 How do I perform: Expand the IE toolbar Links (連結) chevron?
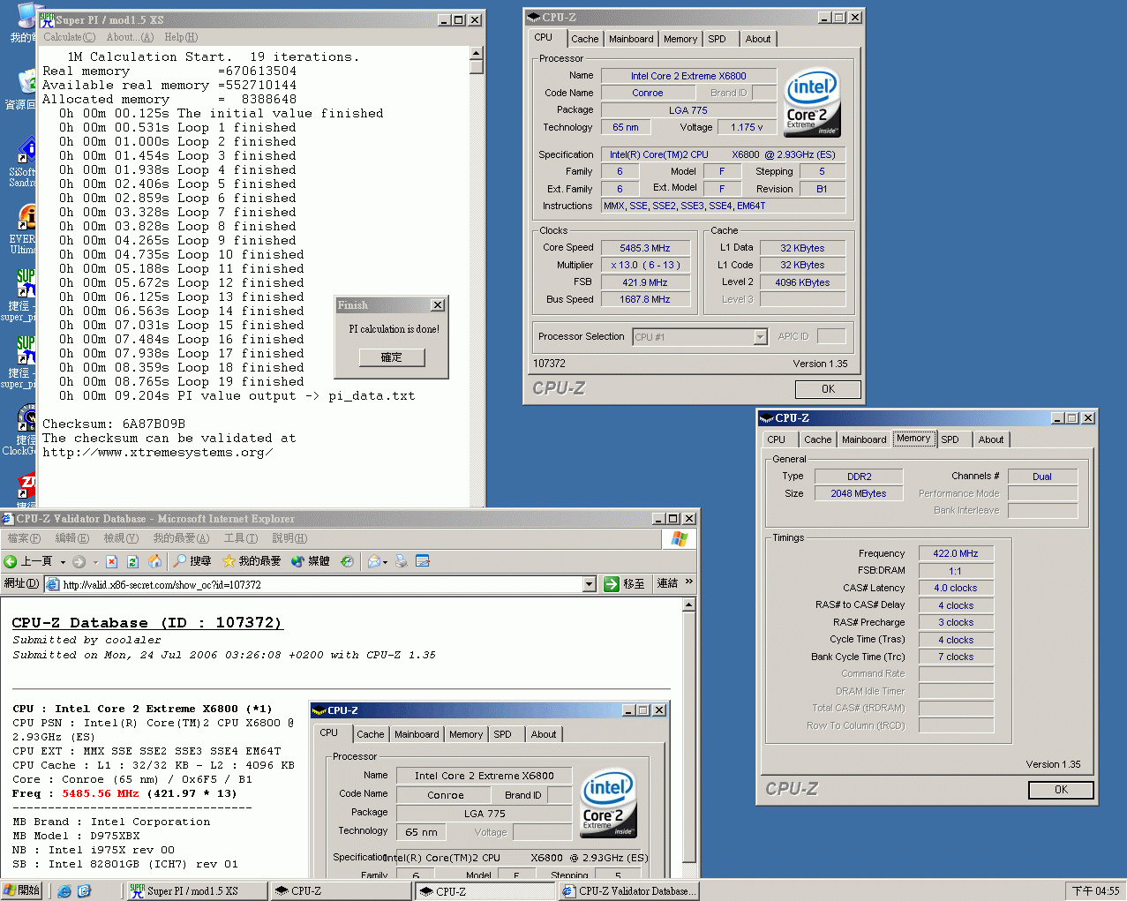689,582
